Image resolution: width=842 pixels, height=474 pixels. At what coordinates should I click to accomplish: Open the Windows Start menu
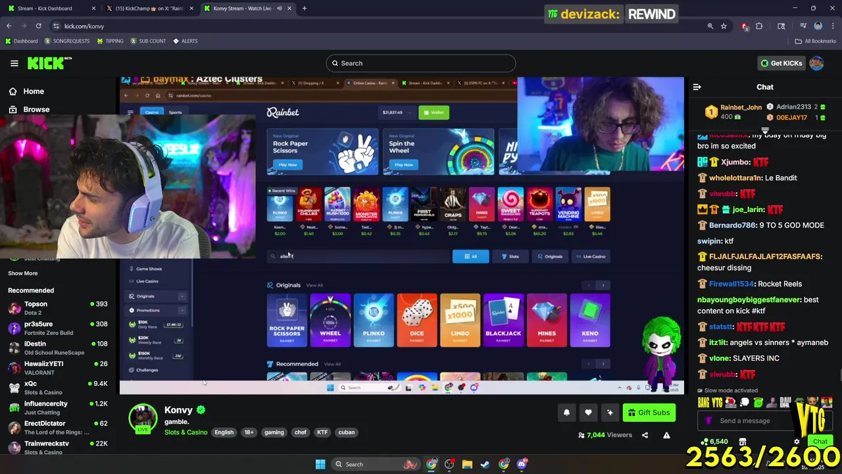[x=320, y=464]
